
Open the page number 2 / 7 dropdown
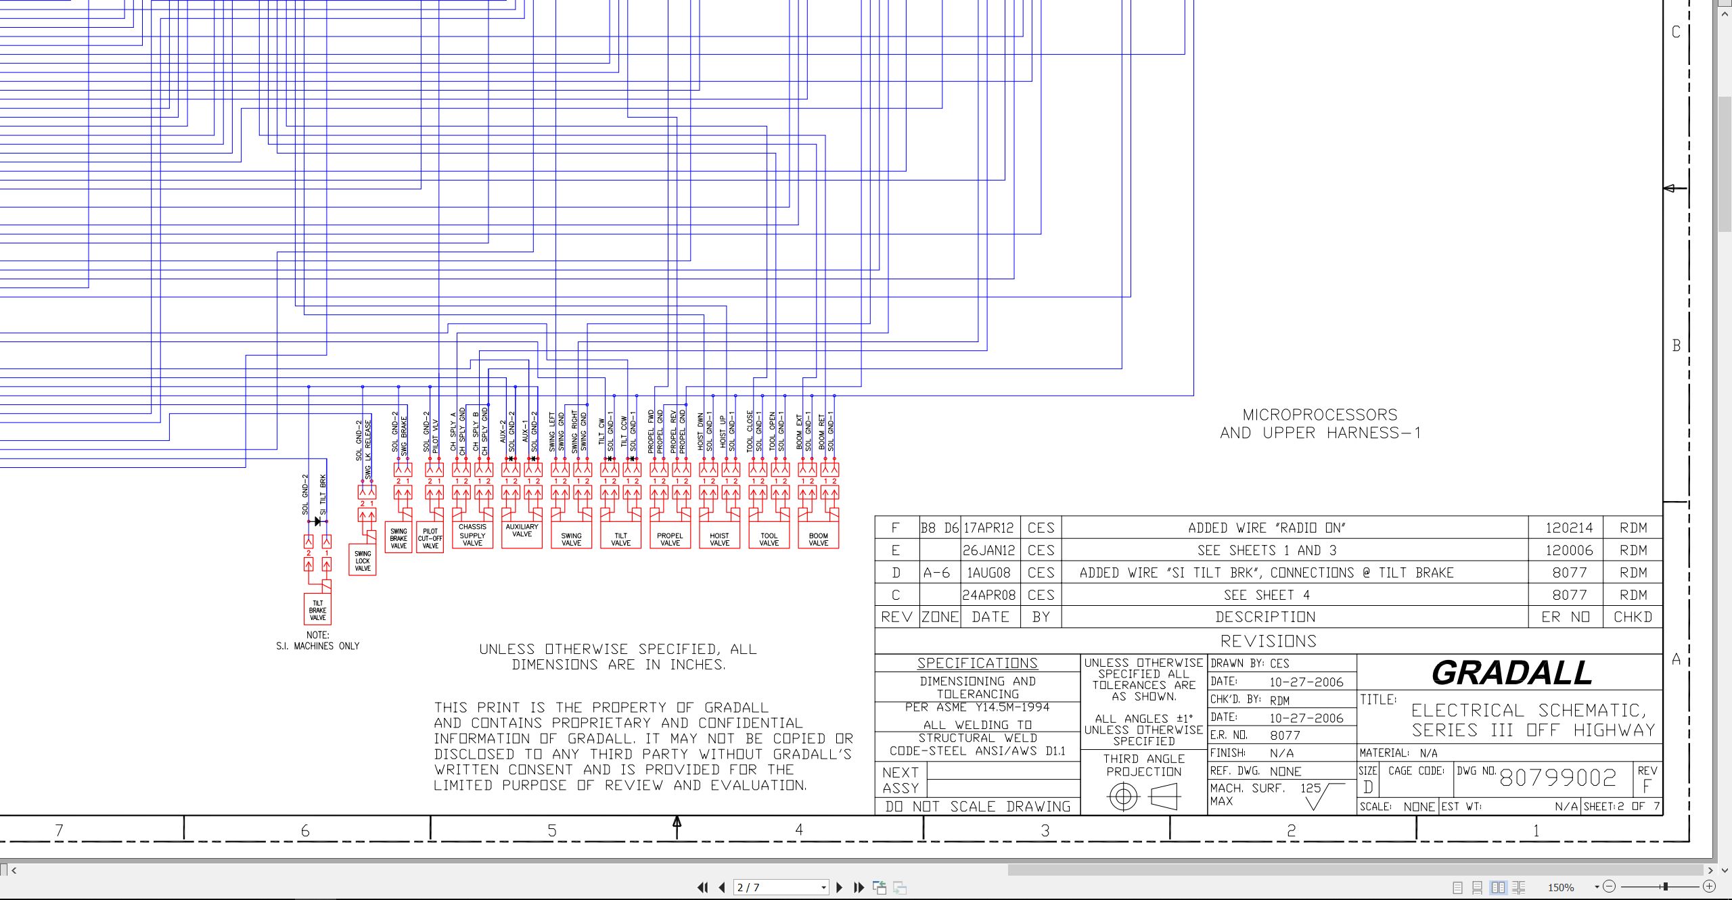click(823, 887)
